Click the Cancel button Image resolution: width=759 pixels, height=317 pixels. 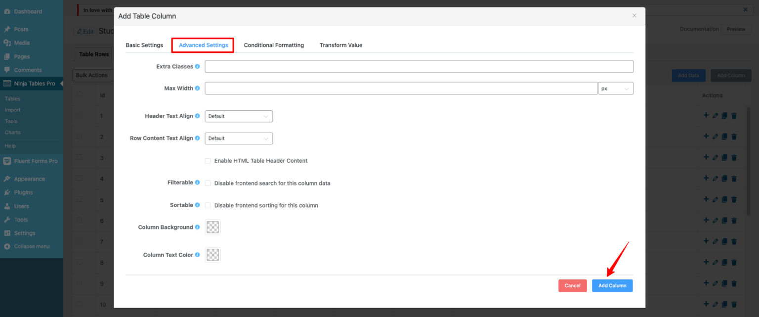coord(572,285)
